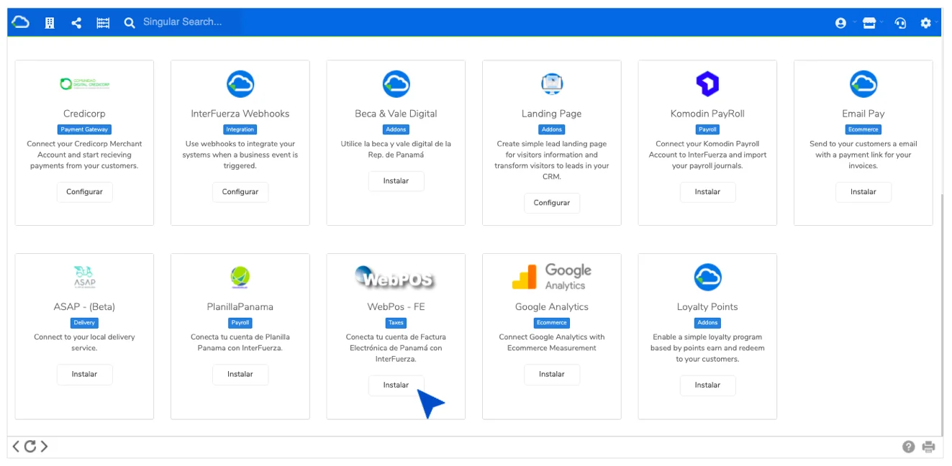Viewport: 952px width, 466px height.
Task: Open help question mark icon
Action: coord(909,447)
